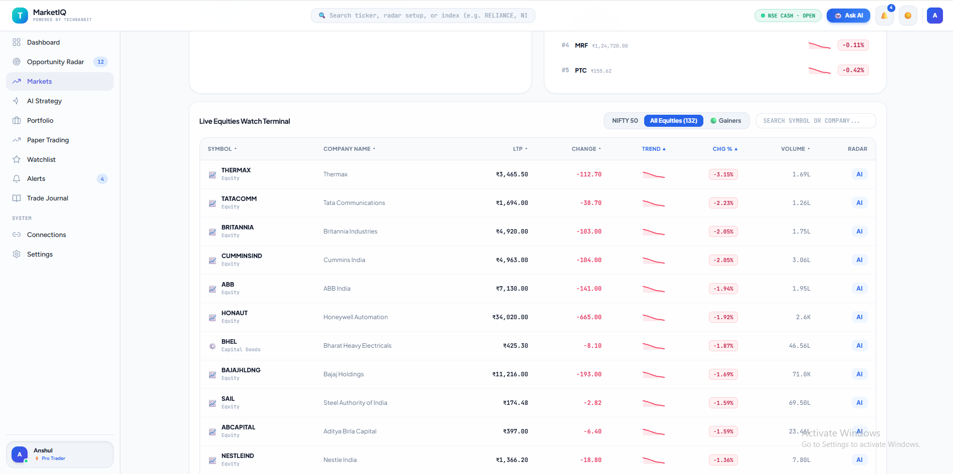The width and height of the screenshot is (953, 474).
Task: Toggle the sun theme icon
Action: pyautogui.click(x=908, y=16)
